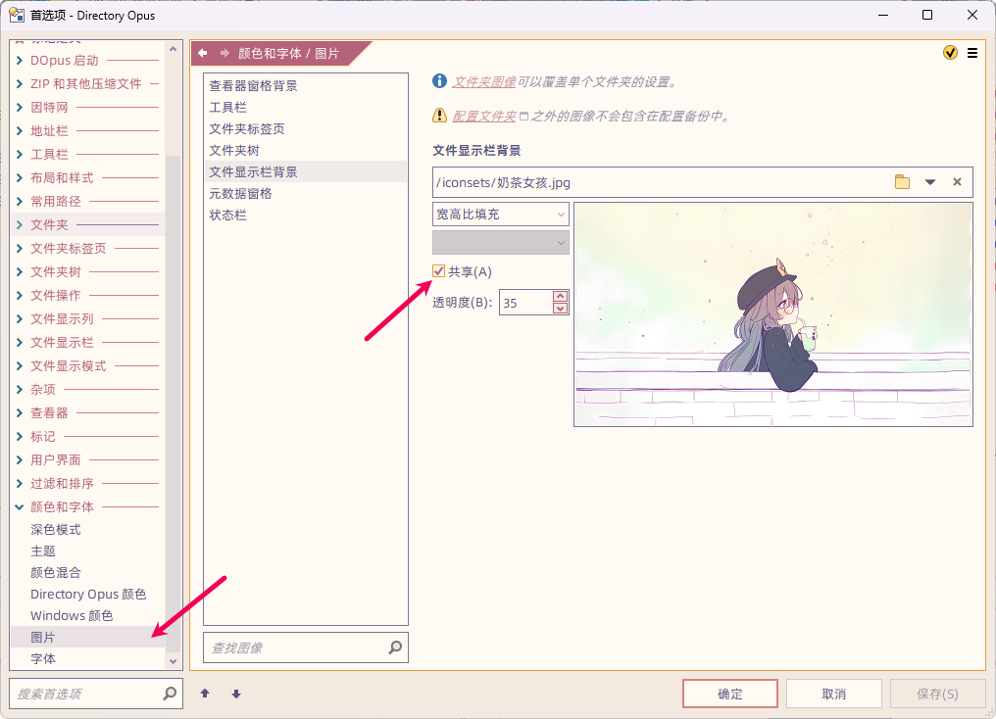Image resolution: width=996 pixels, height=719 pixels.
Task: Open the 宽高比填充 dropdown
Action: point(501,215)
